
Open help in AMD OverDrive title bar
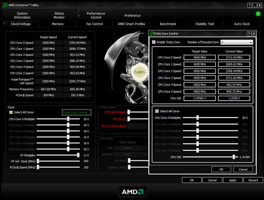[249, 5]
